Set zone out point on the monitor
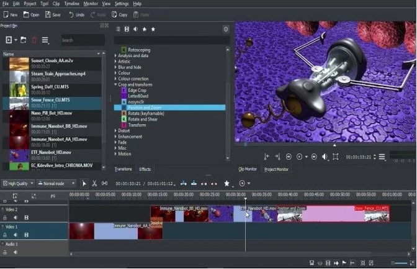The width and height of the screenshot is (417, 269). pyautogui.click(x=277, y=157)
